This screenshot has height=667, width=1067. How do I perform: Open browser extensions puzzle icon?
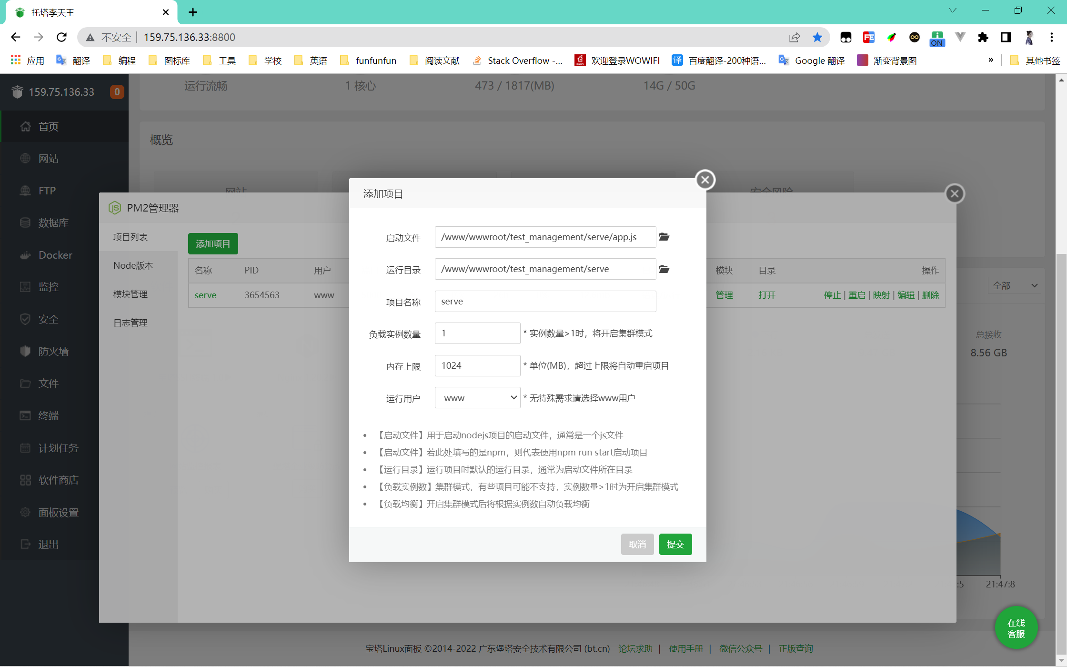click(983, 37)
